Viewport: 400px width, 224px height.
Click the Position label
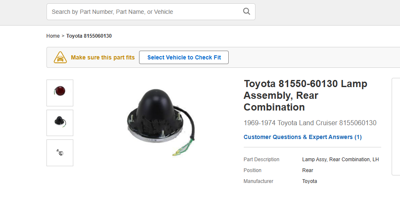point(253,170)
